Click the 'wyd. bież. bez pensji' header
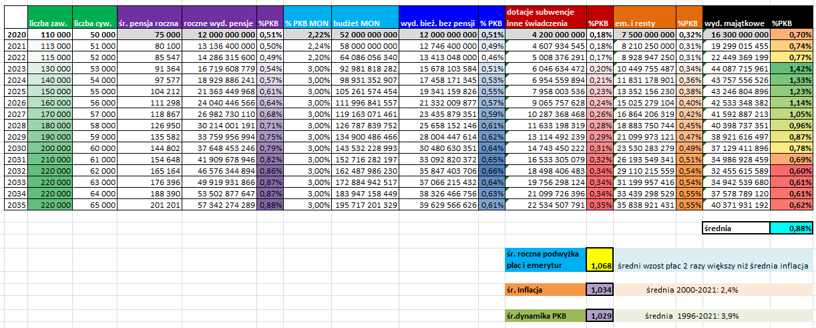The width and height of the screenshot is (816, 328). coord(438,17)
